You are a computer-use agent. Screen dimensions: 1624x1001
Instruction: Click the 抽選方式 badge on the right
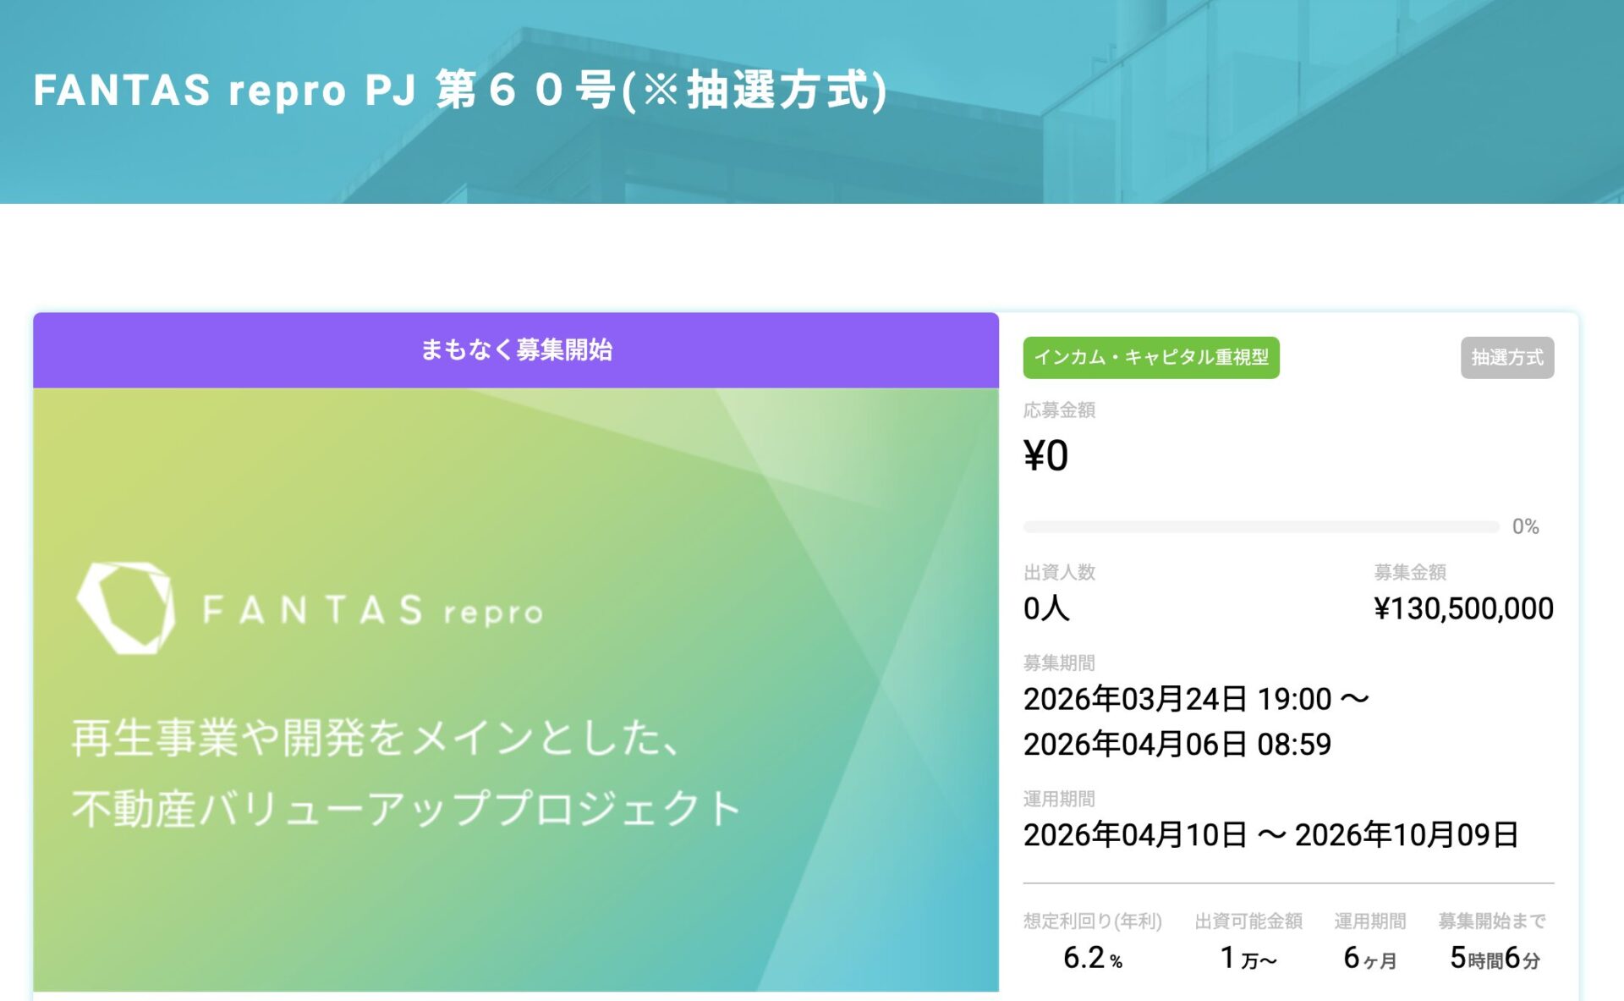coord(1507,358)
